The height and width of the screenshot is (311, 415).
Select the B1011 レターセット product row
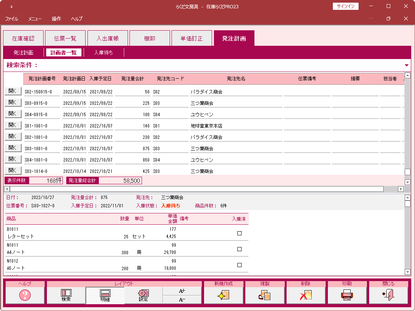(127, 233)
